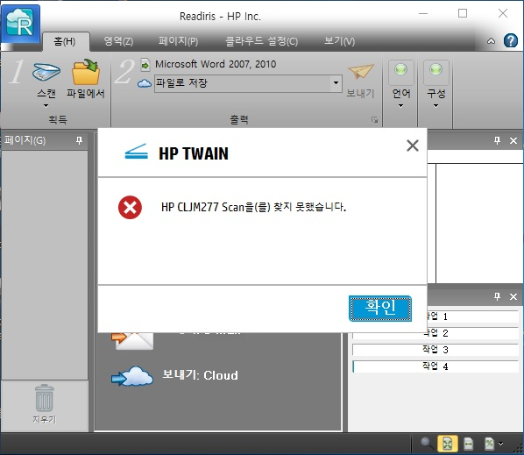The height and width of the screenshot is (455, 524).
Task: Pin the upper right panel
Action: coord(497,140)
